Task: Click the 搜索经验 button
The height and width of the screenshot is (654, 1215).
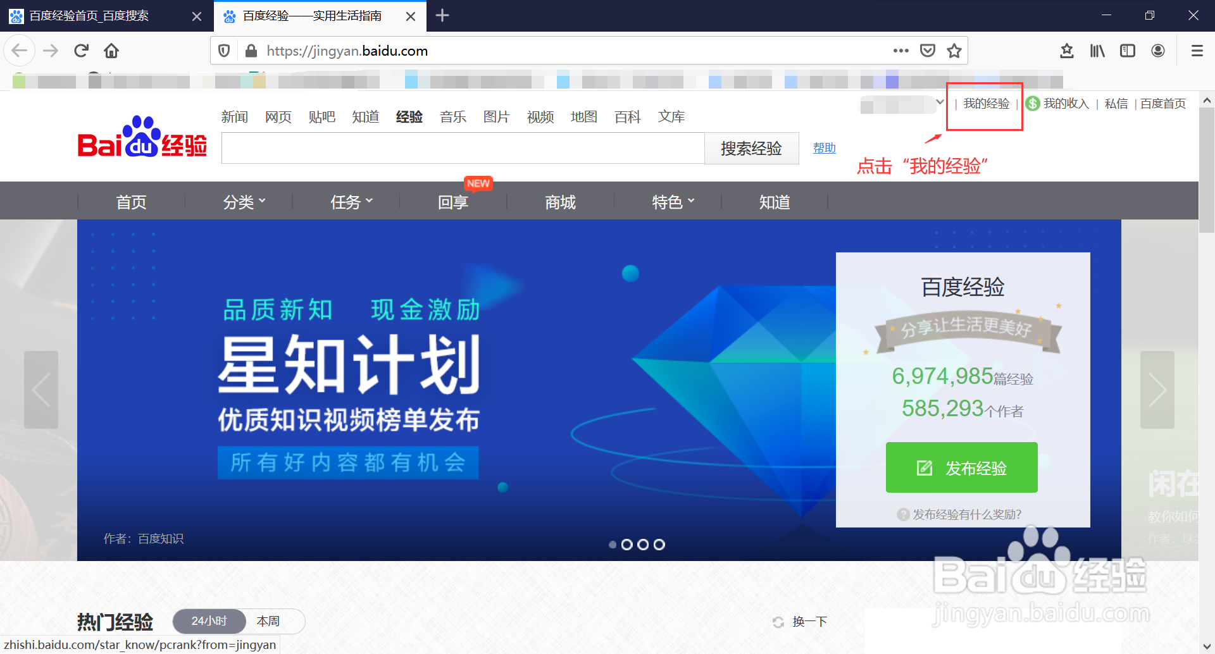Action: coord(752,148)
